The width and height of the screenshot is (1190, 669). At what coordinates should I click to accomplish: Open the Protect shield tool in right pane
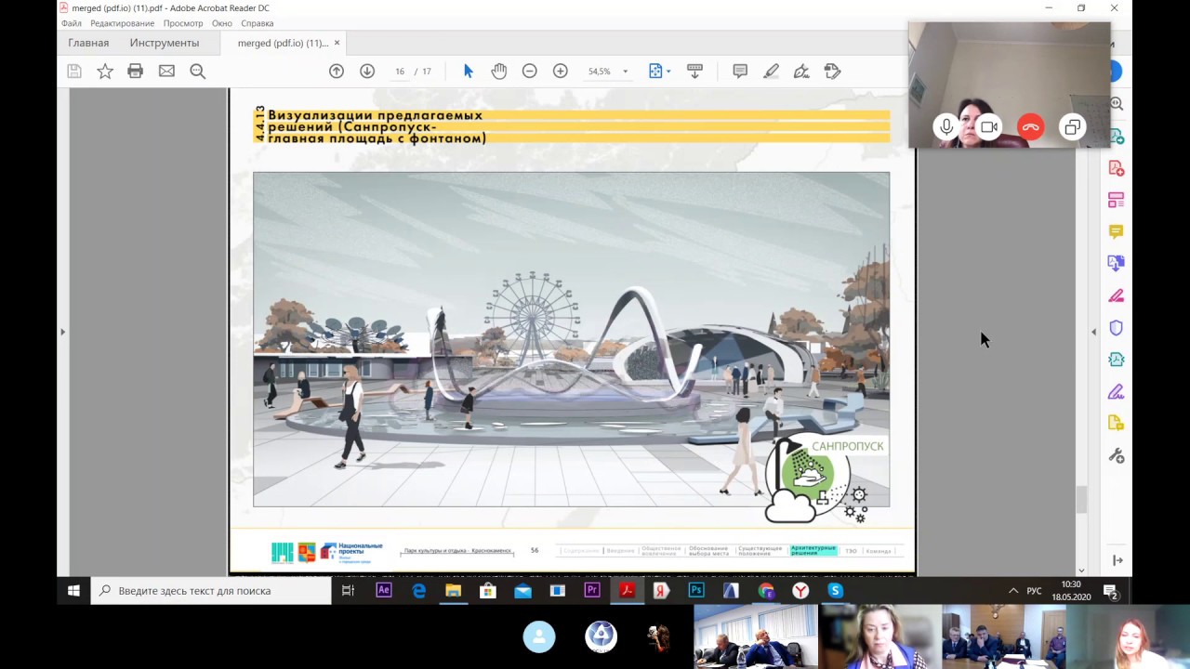[1117, 327]
